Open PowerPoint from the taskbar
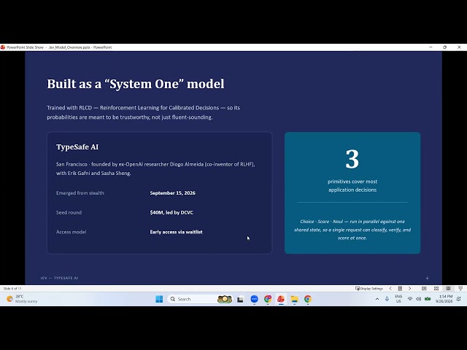The height and width of the screenshot is (350, 467). pos(280,299)
